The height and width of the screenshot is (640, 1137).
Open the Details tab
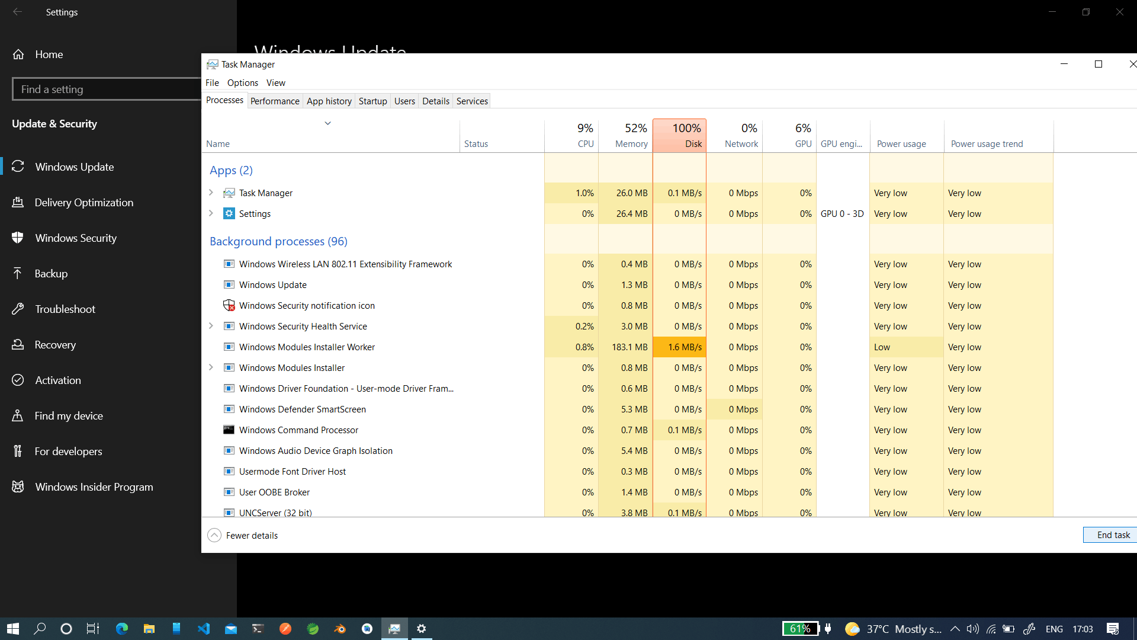(x=435, y=101)
